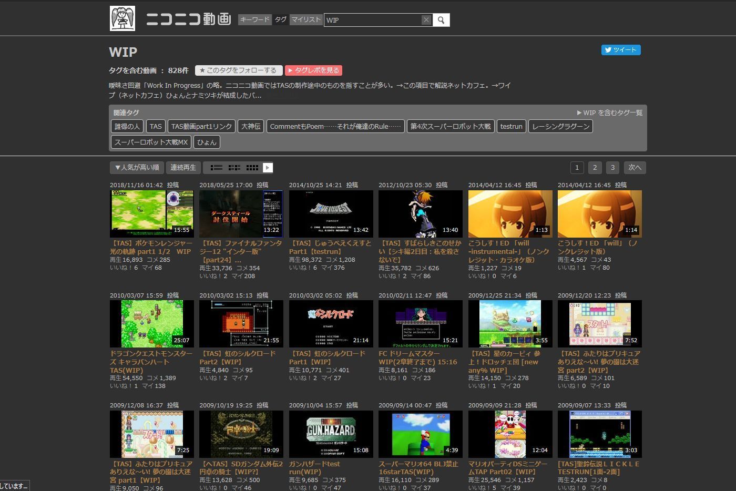The height and width of the screenshot is (491, 736).
Task: Switch to single-column list view icon
Action: click(x=217, y=168)
